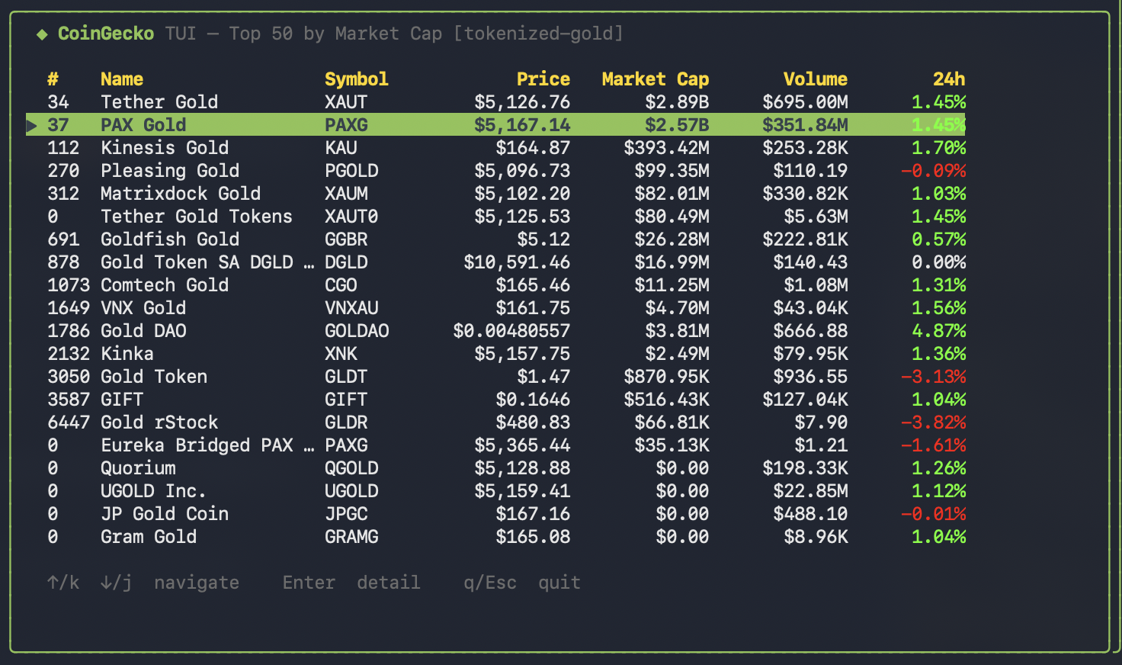Click the Price column header
Image resolution: width=1122 pixels, height=665 pixels.
point(543,79)
